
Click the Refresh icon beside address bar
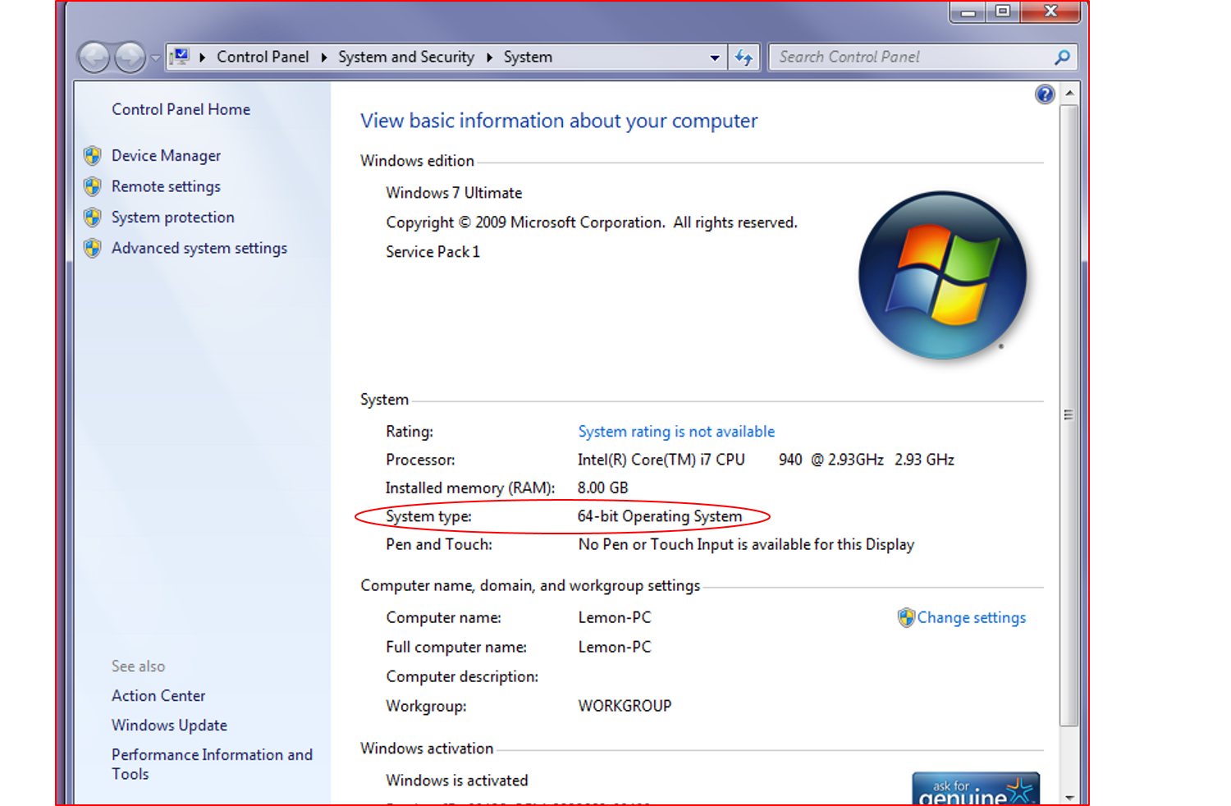click(x=744, y=57)
